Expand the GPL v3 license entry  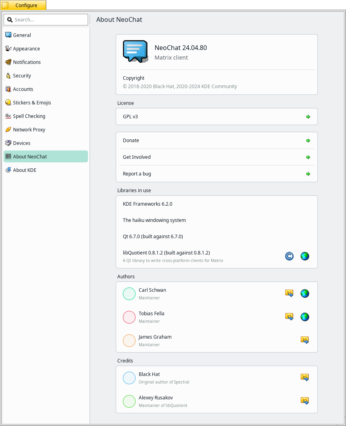coord(216,117)
